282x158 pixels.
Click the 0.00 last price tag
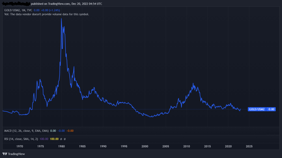tap(271, 109)
